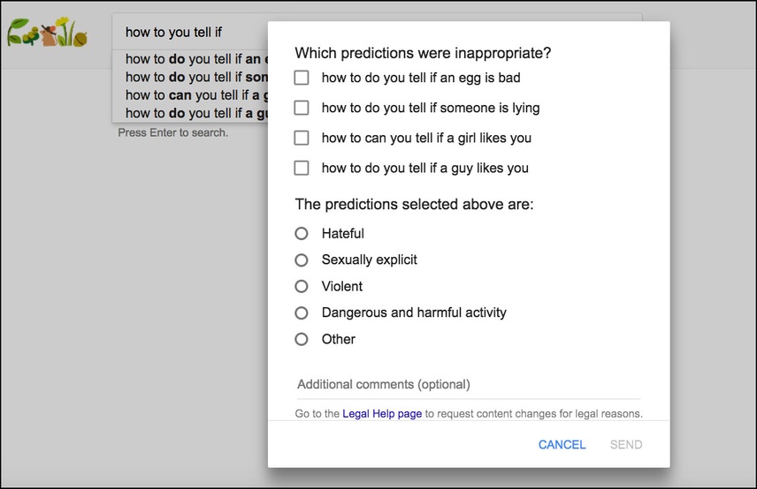Click the Google doodle logo
The image size is (757, 489).
tap(48, 33)
